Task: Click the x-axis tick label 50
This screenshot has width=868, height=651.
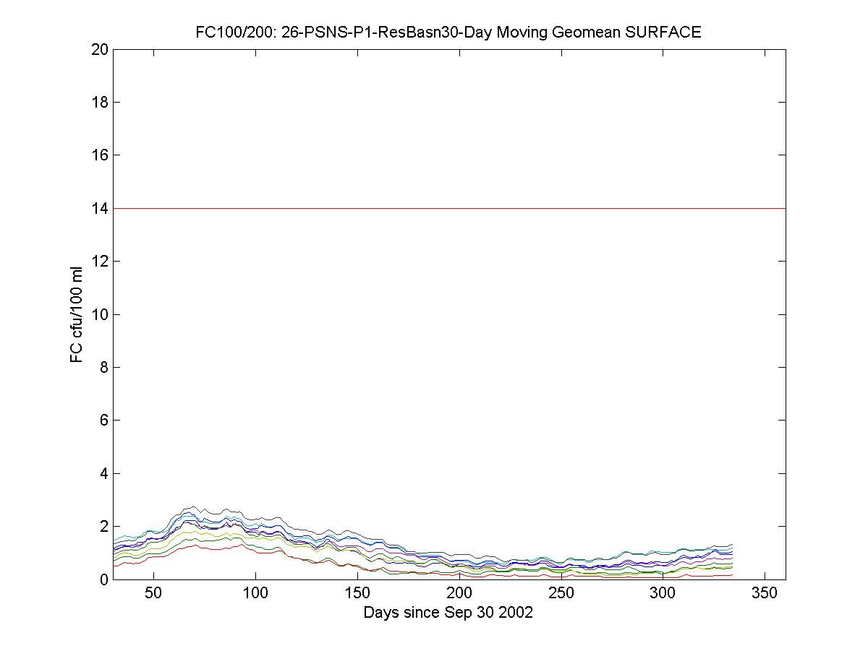Action: (153, 593)
